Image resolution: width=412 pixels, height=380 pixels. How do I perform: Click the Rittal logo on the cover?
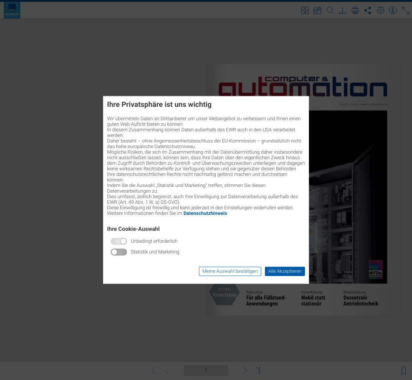point(376,270)
